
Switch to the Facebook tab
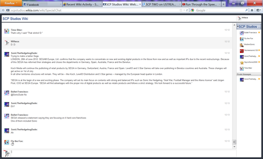(x=42, y=5)
